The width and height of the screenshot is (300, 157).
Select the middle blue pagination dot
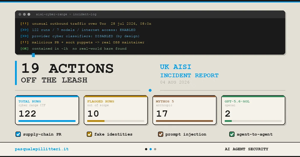pos(150,149)
